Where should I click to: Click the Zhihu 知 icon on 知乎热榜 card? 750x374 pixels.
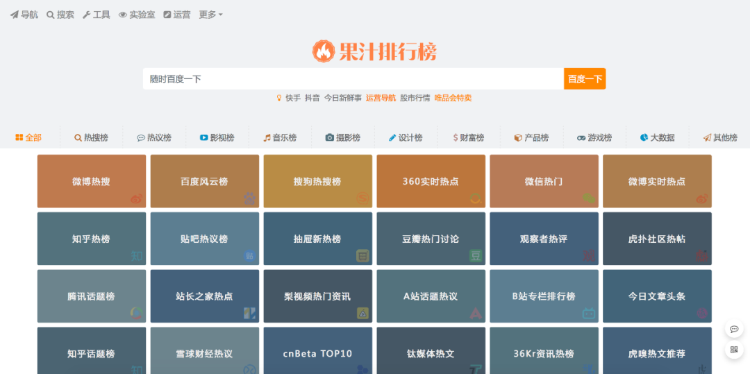tap(137, 257)
